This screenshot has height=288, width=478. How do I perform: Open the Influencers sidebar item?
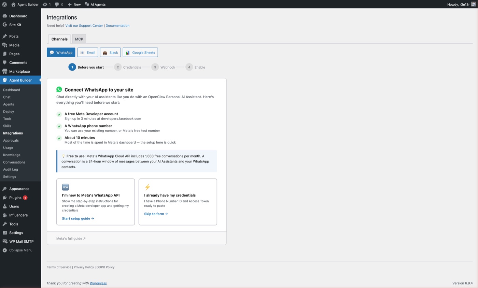click(18, 215)
